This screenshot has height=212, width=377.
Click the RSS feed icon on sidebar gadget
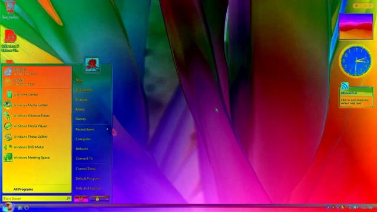[x=345, y=85]
